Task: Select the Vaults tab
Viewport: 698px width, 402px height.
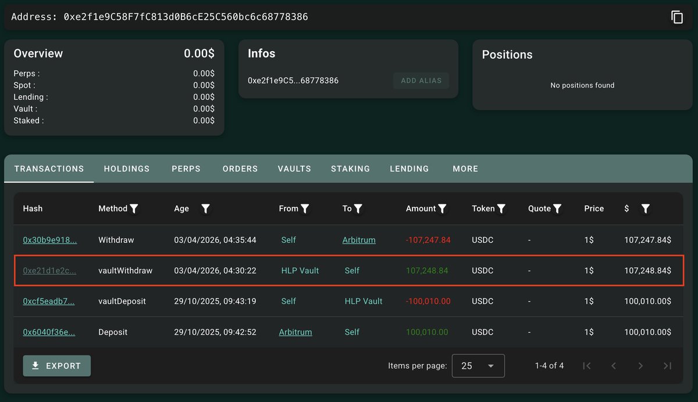Action: pyautogui.click(x=294, y=169)
